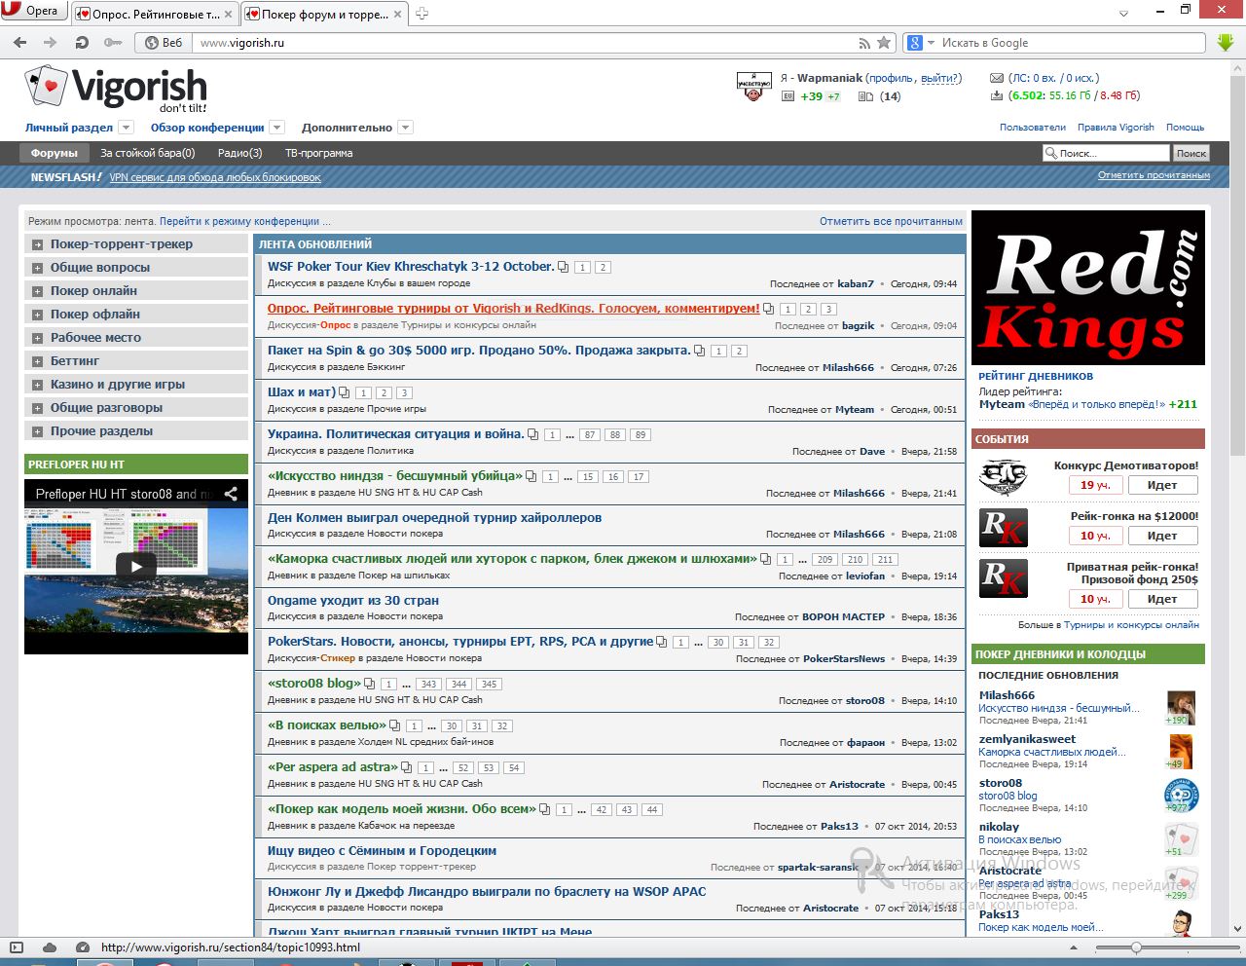This screenshot has height=966, width=1246.
Task: Click the browser Back arrow
Action: click(x=20, y=43)
